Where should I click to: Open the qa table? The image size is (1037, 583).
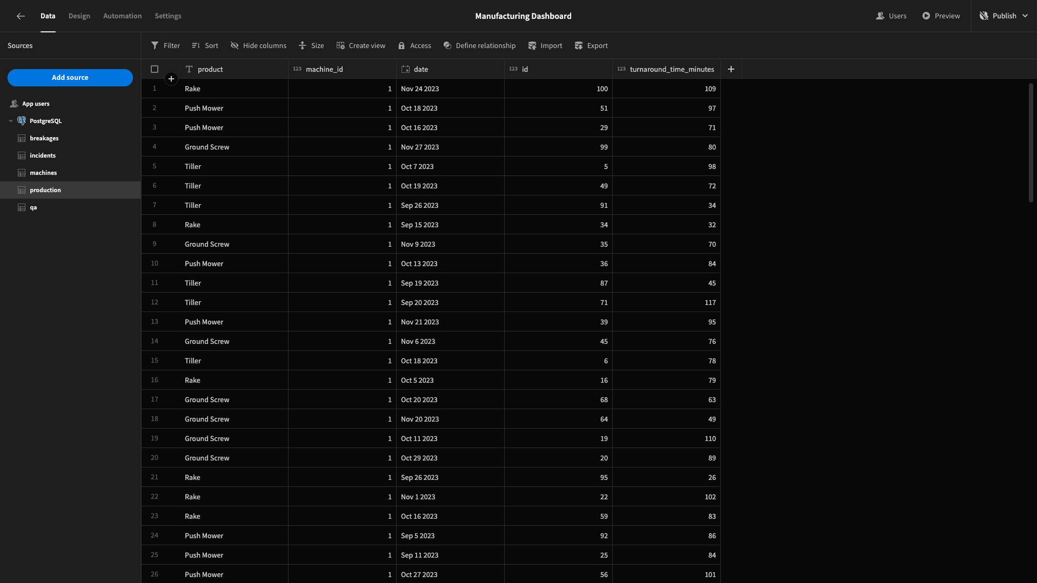[x=70, y=207]
